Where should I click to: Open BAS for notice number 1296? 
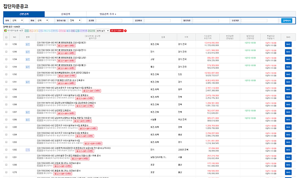tap(288, 44)
